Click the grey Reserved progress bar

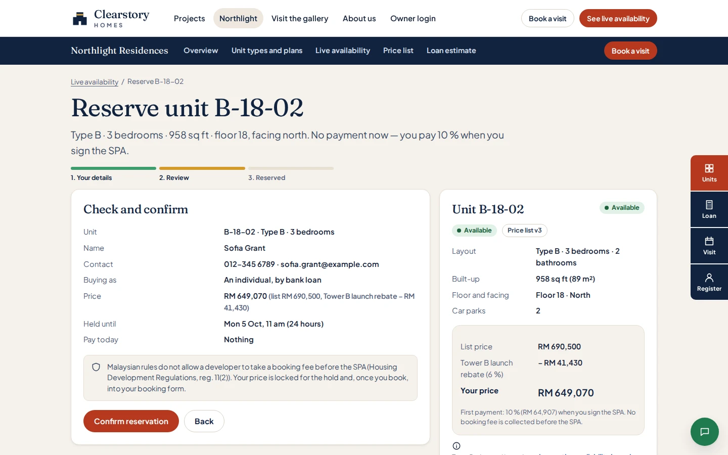tap(291, 168)
